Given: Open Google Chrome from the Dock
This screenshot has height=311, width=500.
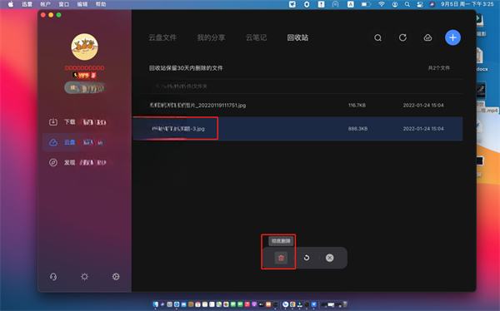Looking at the screenshot, I should tap(292, 304).
